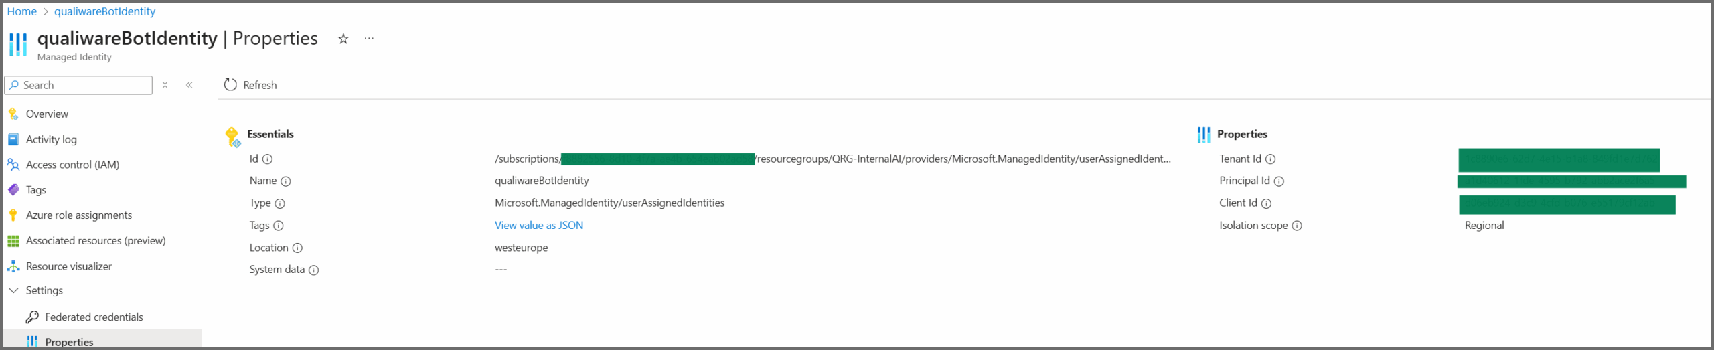1714x350 pixels.
Task: Click the Isolation scope info icon
Action: 1297,226
